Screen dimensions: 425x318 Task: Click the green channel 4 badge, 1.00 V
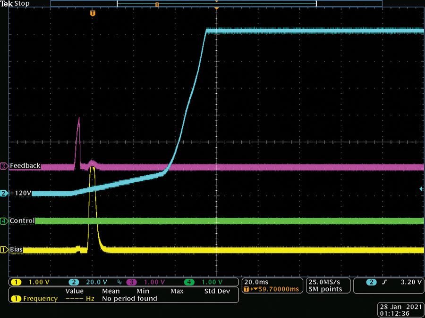pyautogui.click(x=204, y=282)
